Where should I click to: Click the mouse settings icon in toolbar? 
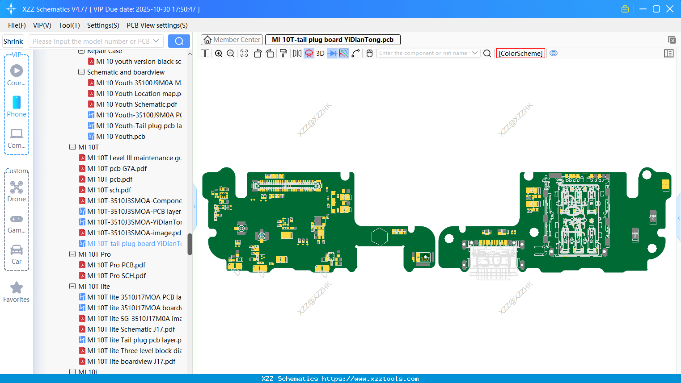coord(369,53)
